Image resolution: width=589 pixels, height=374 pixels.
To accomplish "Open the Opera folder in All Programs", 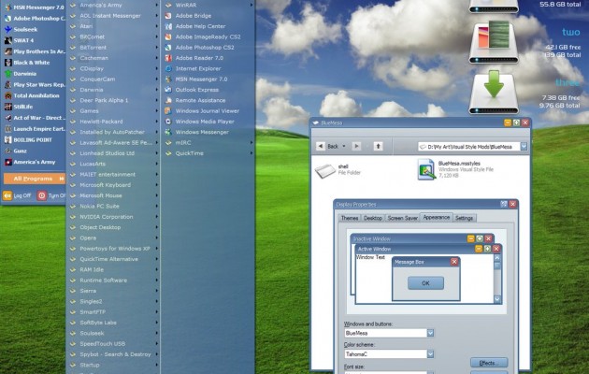I will pyautogui.click(x=114, y=238).
